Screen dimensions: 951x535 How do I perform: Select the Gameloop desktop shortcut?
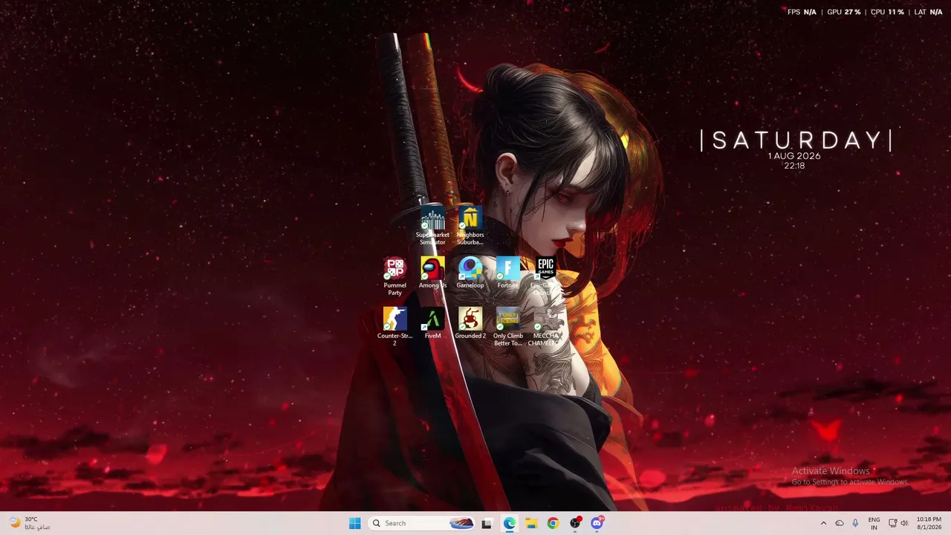[470, 273]
